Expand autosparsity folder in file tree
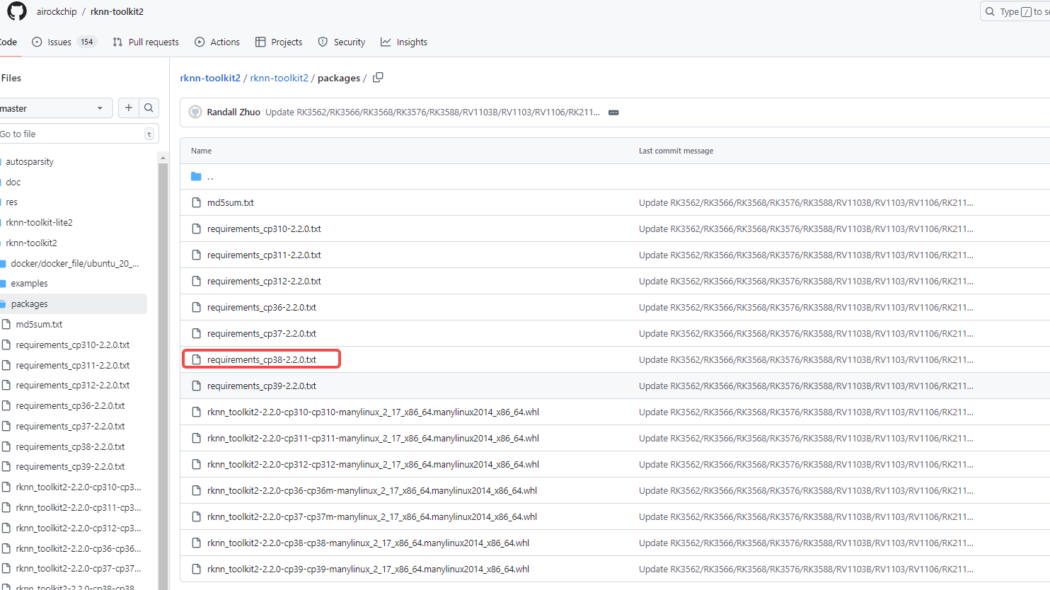This screenshot has height=590, width=1050. (30, 161)
